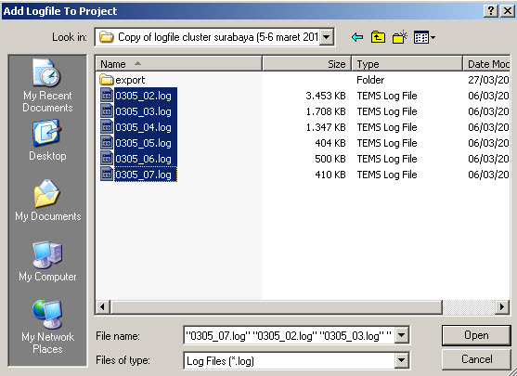The image size is (517, 376).
Task: Open the View menu icon
Action: 424,37
